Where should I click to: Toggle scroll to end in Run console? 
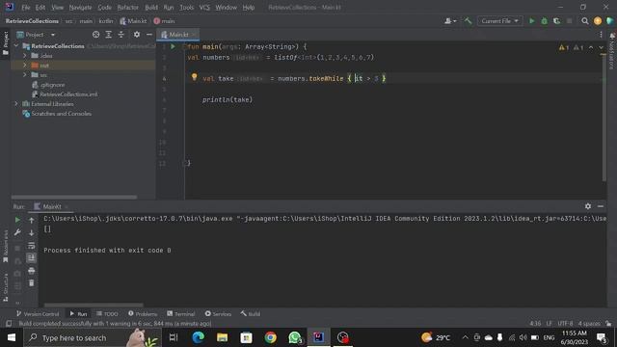point(32,258)
